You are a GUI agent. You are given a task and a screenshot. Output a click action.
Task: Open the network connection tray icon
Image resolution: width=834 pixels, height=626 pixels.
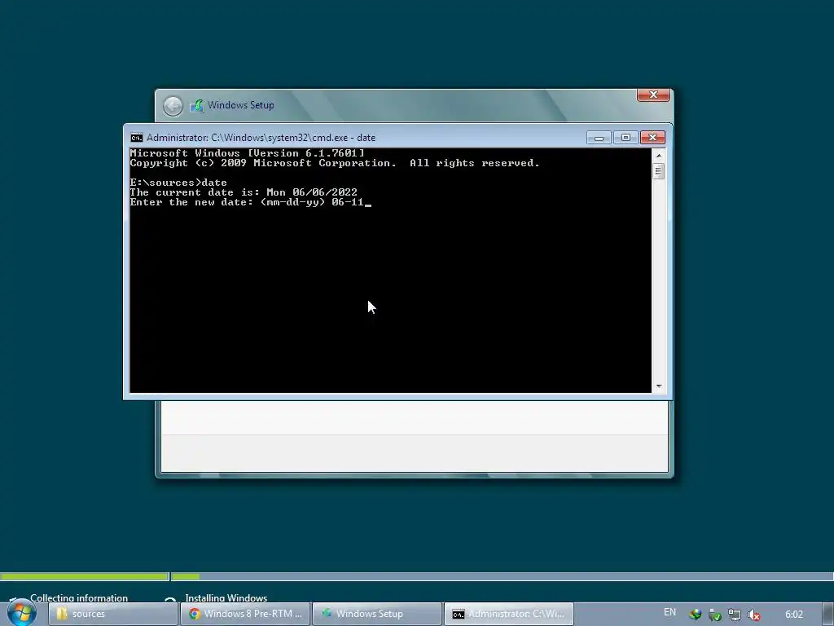[x=734, y=615]
